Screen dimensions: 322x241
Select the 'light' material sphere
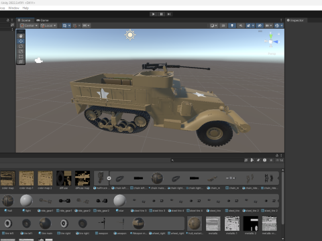point(26,203)
